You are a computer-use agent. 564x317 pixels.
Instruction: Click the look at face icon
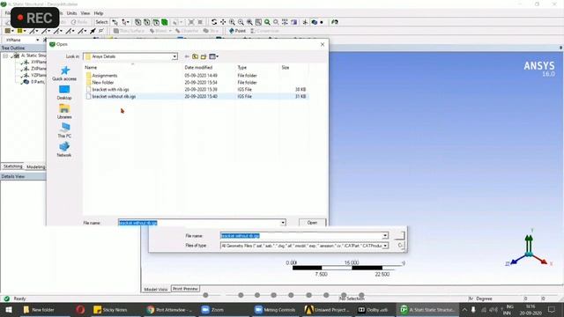tap(335, 22)
